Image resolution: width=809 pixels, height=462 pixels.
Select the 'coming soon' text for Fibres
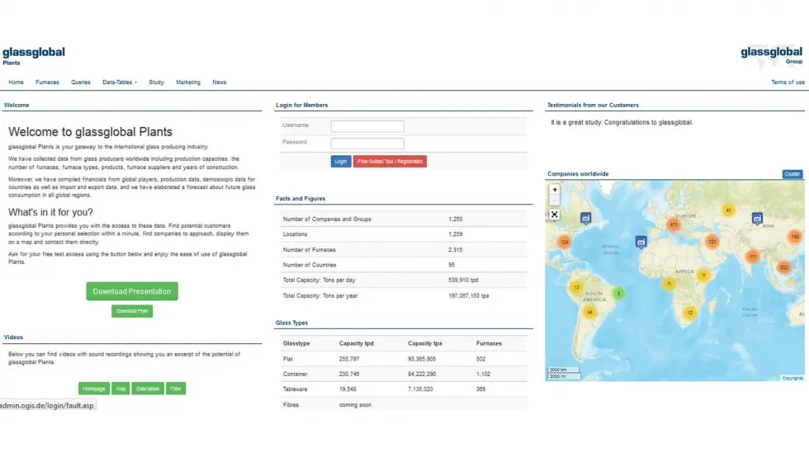click(355, 405)
